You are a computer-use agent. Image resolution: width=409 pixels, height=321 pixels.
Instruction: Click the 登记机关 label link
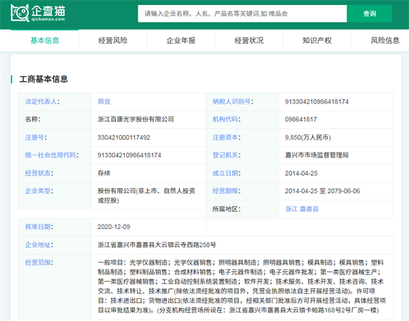(225, 155)
